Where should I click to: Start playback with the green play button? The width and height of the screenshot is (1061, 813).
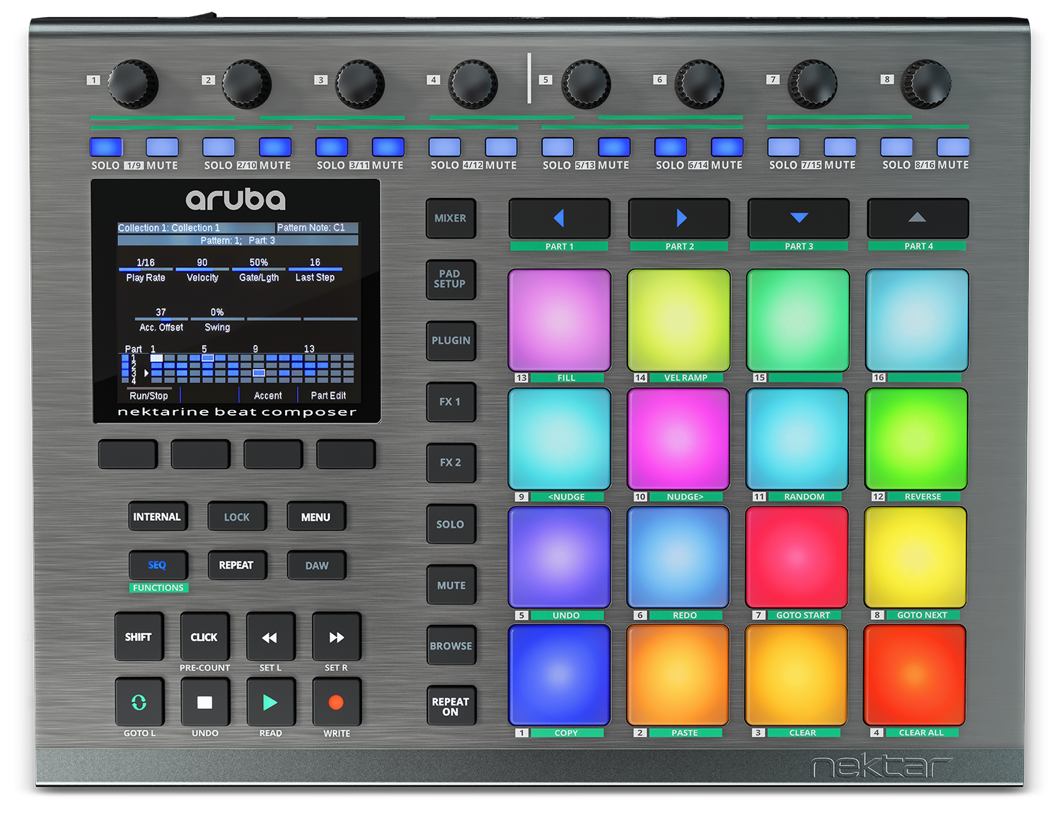[x=270, y=702]
